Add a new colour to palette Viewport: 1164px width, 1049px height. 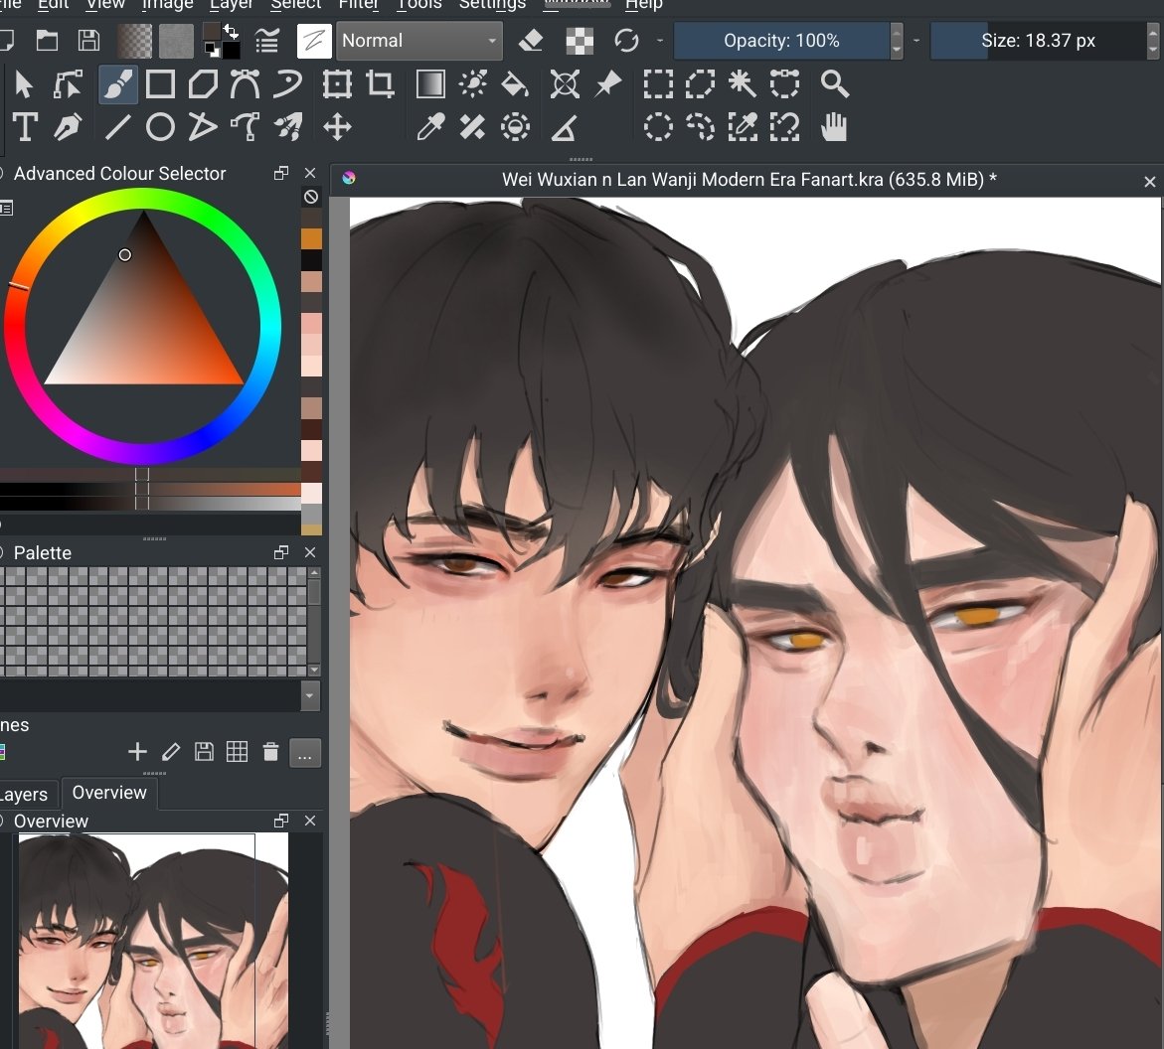(x=137, y=752)
